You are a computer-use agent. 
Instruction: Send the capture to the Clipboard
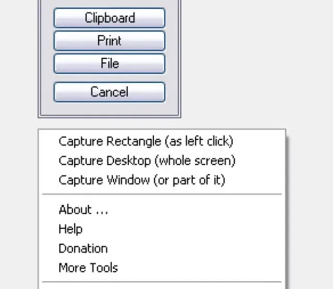[109, 18]
